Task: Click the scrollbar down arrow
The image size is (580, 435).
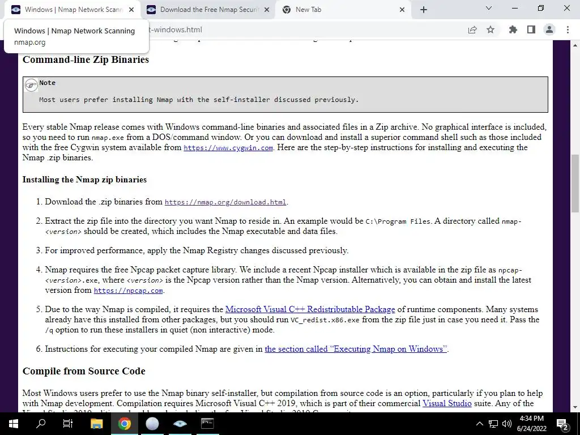Action: (575, 408)
